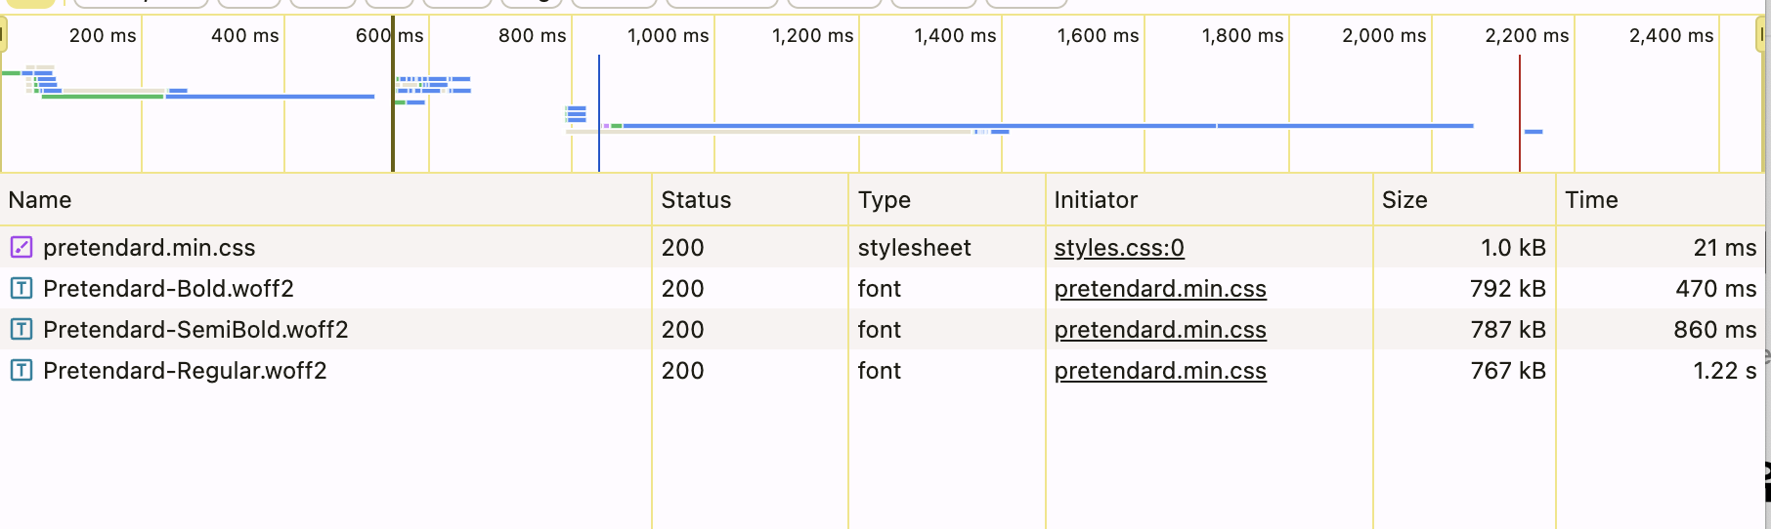Sort requests by the Name column header
Image resolution: width=1771 pixels, height=529 pixels.
tap(325, 200)
